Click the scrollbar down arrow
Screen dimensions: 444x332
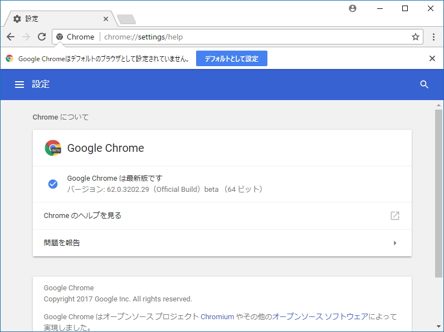(438, 327)
